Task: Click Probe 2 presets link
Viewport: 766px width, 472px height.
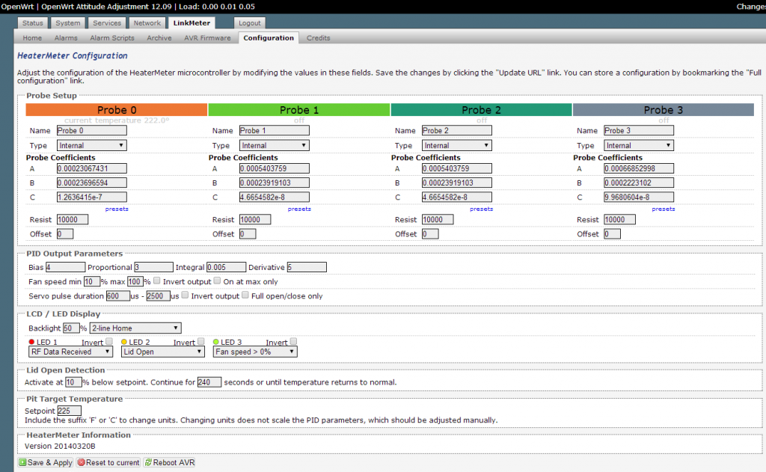Action: coord(481,209)
